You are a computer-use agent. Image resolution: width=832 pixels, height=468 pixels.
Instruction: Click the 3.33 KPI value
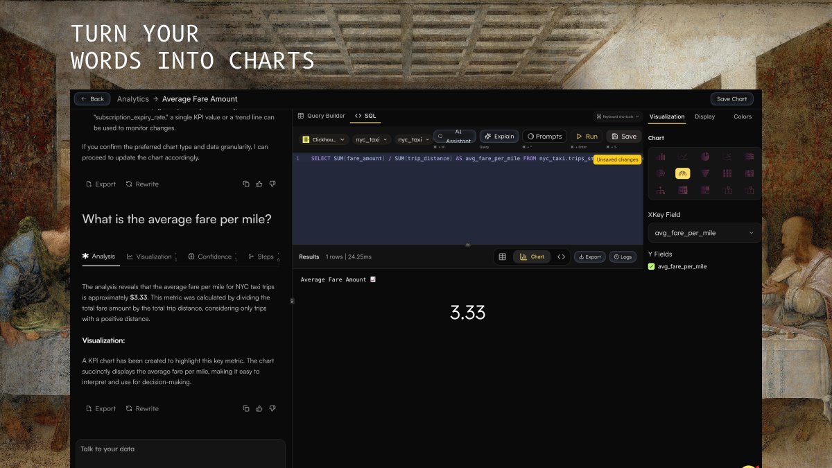(468, 313)
